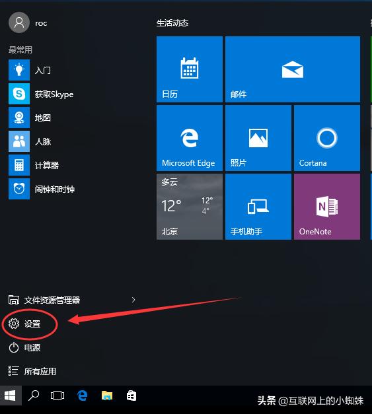Click the 人脉 label text
Image resolution: width=372 pixels, height=414 pixels.
[x=43, y=141]
